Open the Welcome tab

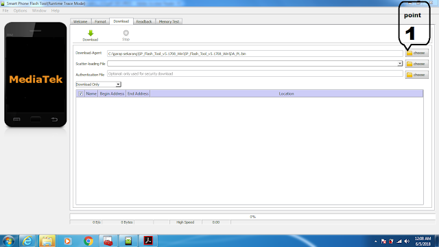pos(80,21)
